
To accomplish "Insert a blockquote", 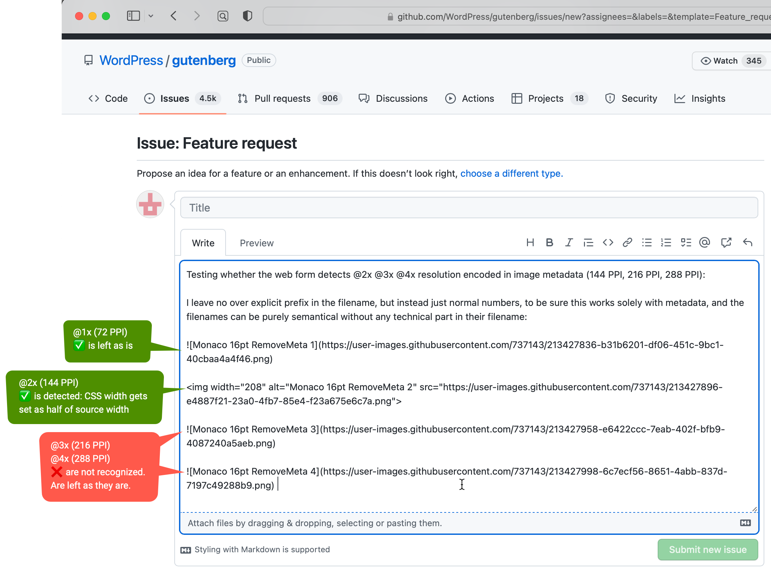I will click(588, 242).
